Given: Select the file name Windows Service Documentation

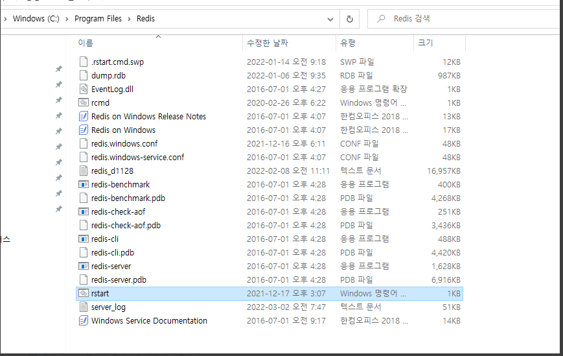Looking at the screenshot, I should point(149,321).
